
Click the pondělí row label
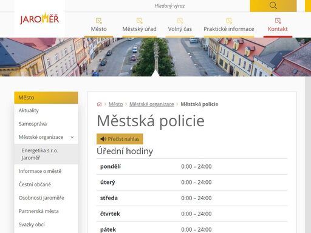[x=111, y=166]
